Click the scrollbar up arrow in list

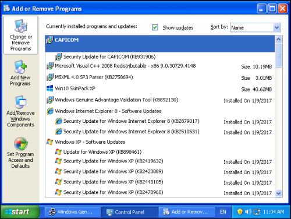279,39
